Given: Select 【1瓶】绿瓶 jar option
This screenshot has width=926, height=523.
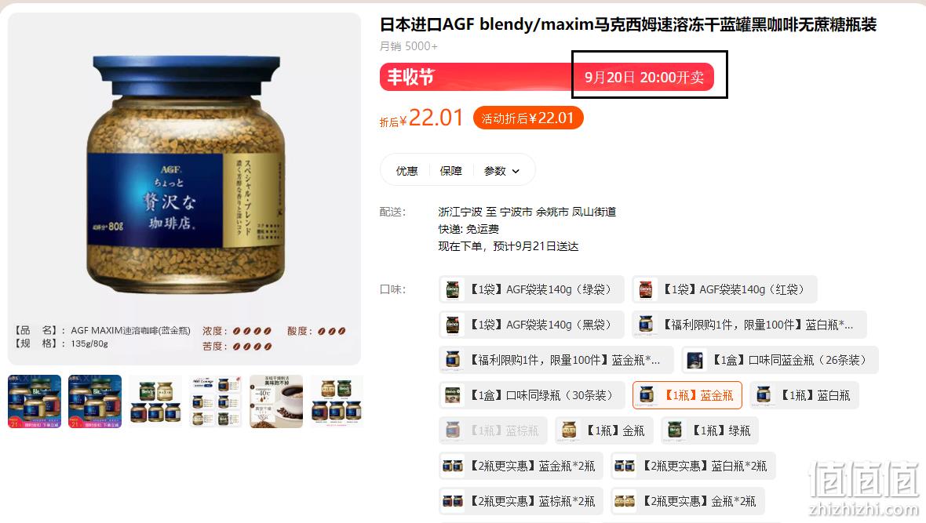Looking at the screenshot, I should pyautogui.click(x=709, y=430).
